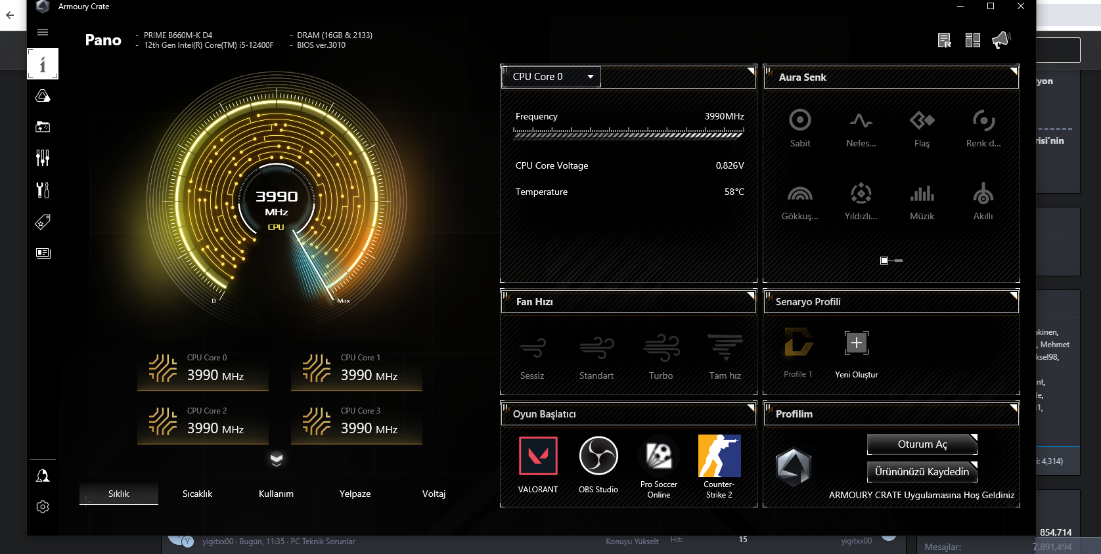
Task: Select the Flaş Aura effect
Action: pyautogui.click(x=922, y=128)
